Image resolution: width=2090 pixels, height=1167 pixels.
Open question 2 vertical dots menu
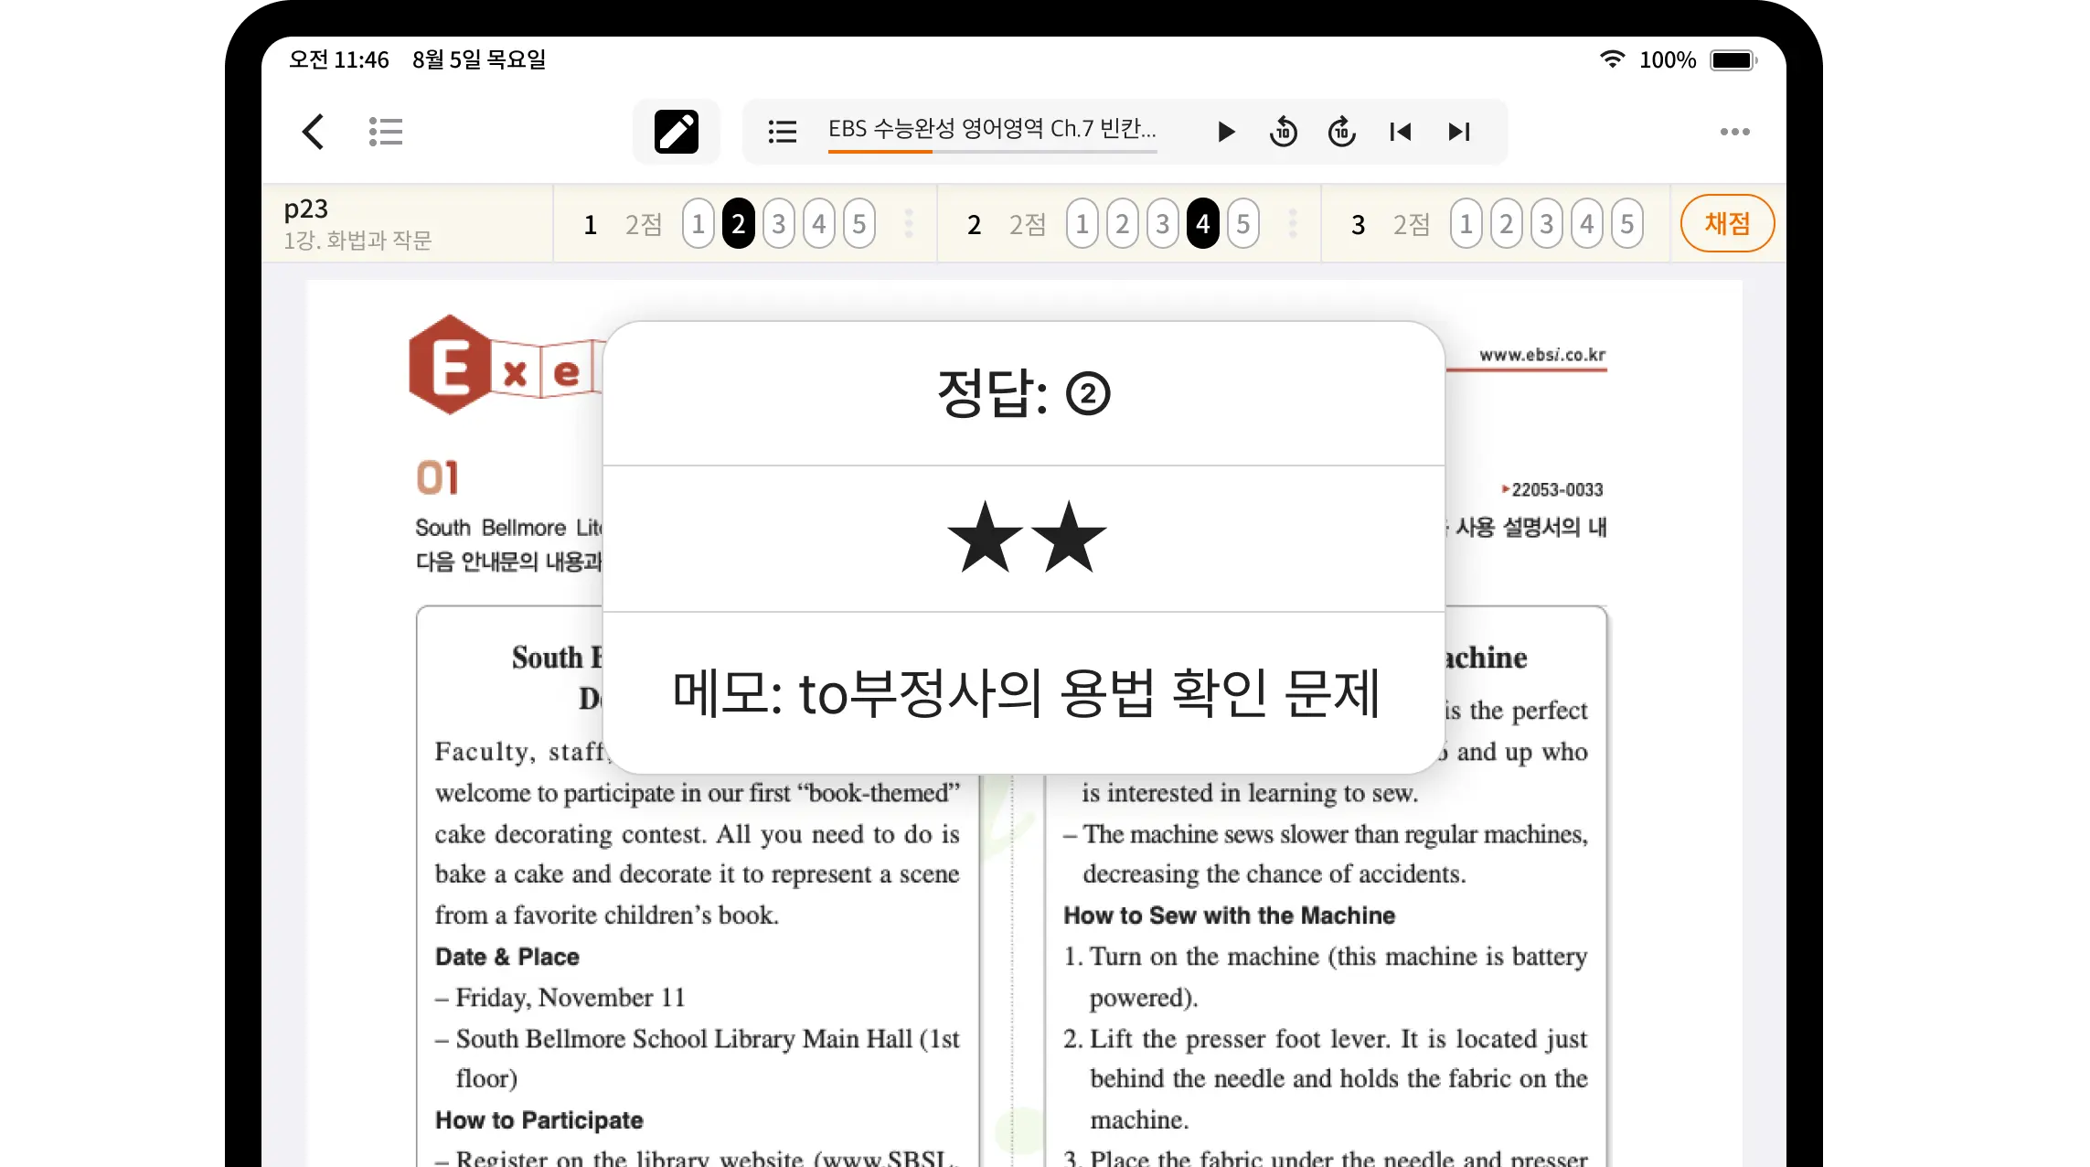point(1293,224)
